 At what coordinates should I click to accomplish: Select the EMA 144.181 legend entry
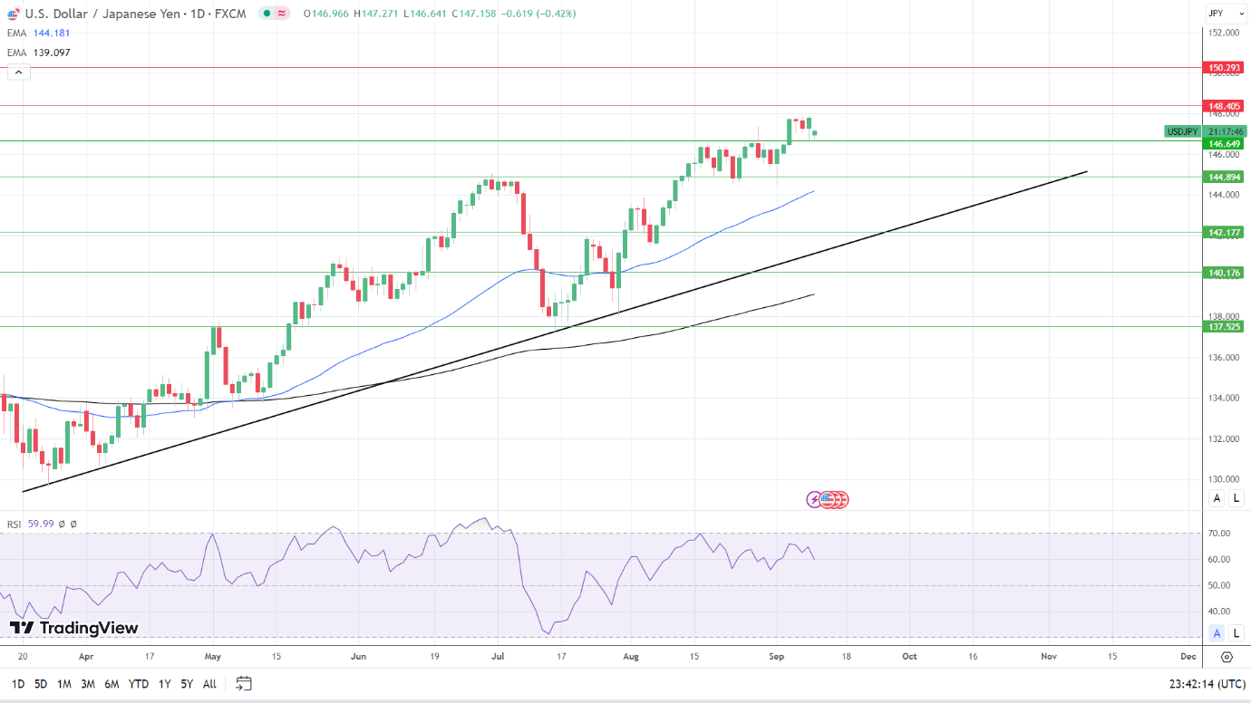pyautogui.click(x=39, y=33)
